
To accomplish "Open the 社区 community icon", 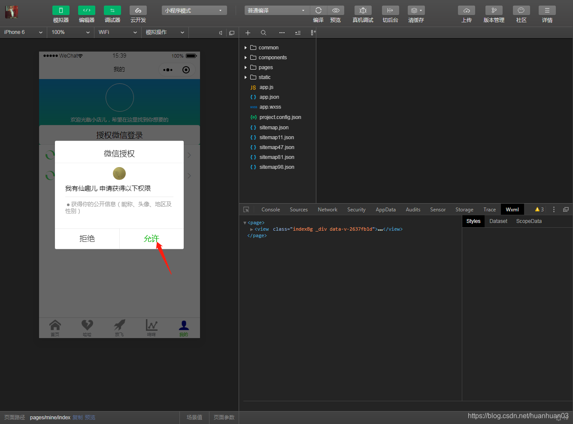I will tap(521, 10).
